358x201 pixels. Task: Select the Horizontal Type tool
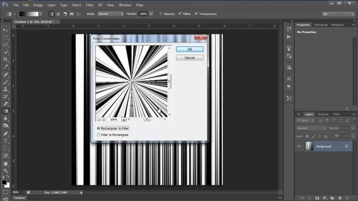(x=6, y=141)
